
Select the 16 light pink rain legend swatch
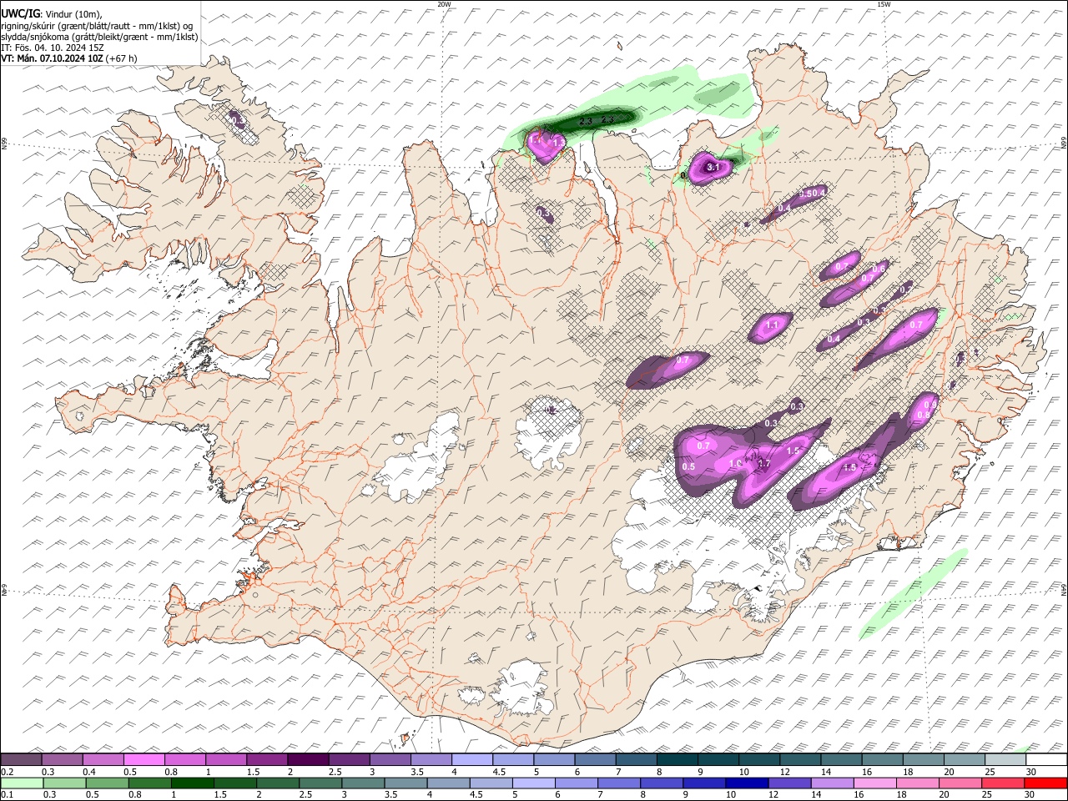(x=876, y=783)
